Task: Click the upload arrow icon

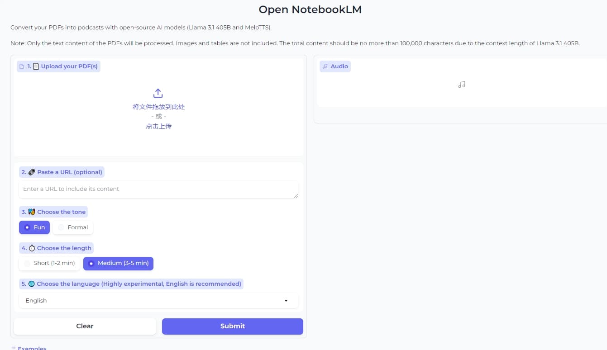Action: click(158, 93)
